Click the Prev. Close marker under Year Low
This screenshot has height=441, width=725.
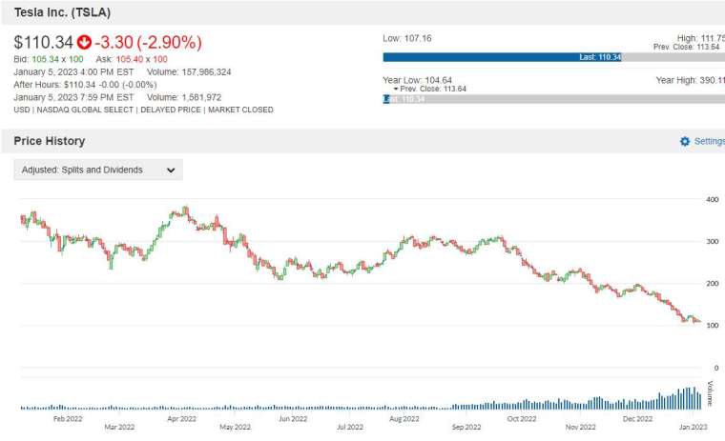(430, 89)
